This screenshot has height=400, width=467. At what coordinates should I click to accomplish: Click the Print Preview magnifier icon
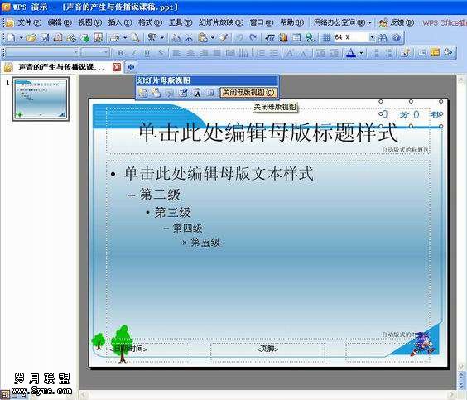[136, 38]
